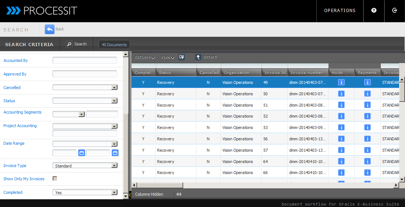
Task: Open the Status dropdown list
Action: point(114,101)
